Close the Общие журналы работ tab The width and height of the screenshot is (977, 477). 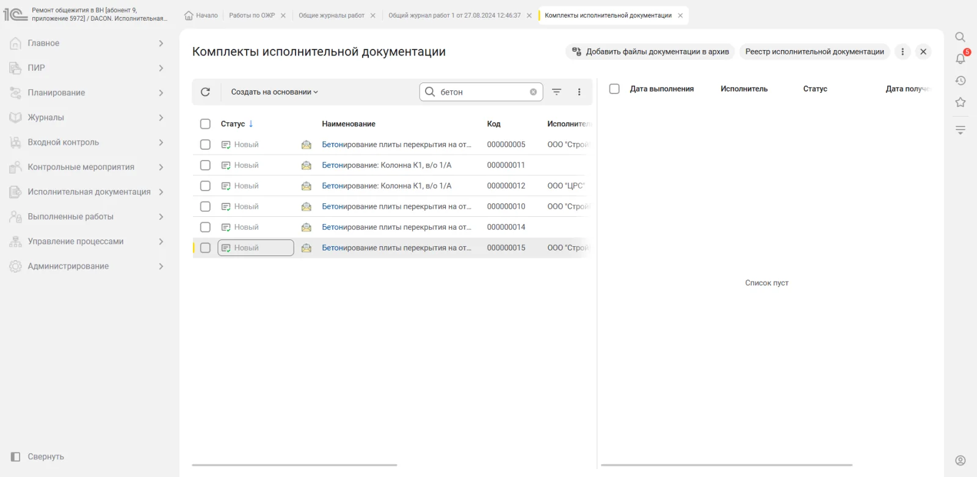372,15
